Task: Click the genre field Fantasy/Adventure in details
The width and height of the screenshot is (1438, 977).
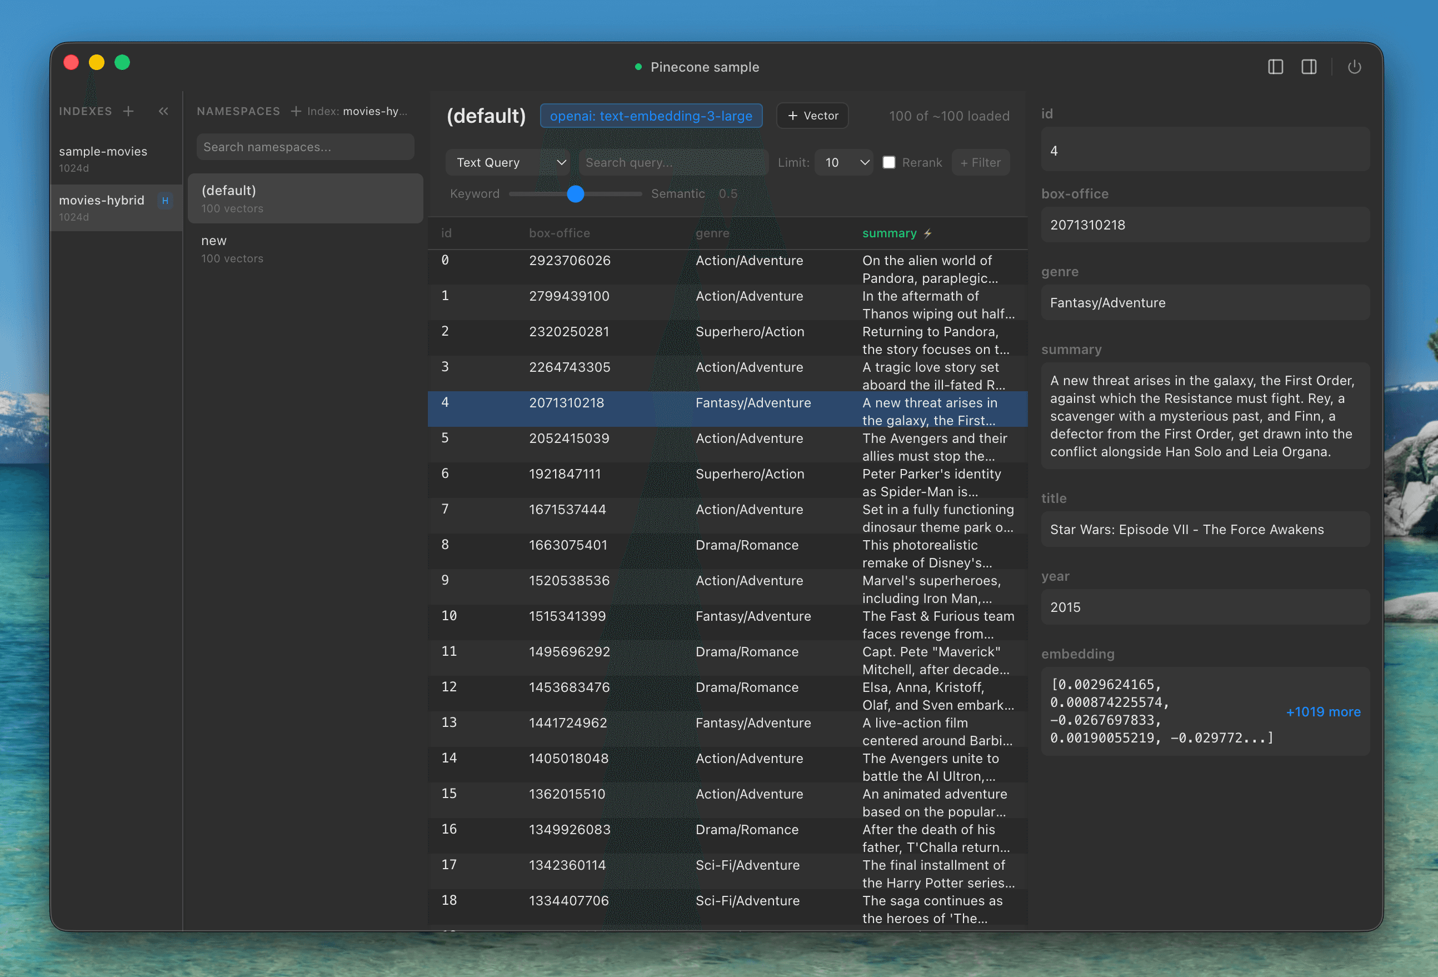Action: [x=1205, y=302]
